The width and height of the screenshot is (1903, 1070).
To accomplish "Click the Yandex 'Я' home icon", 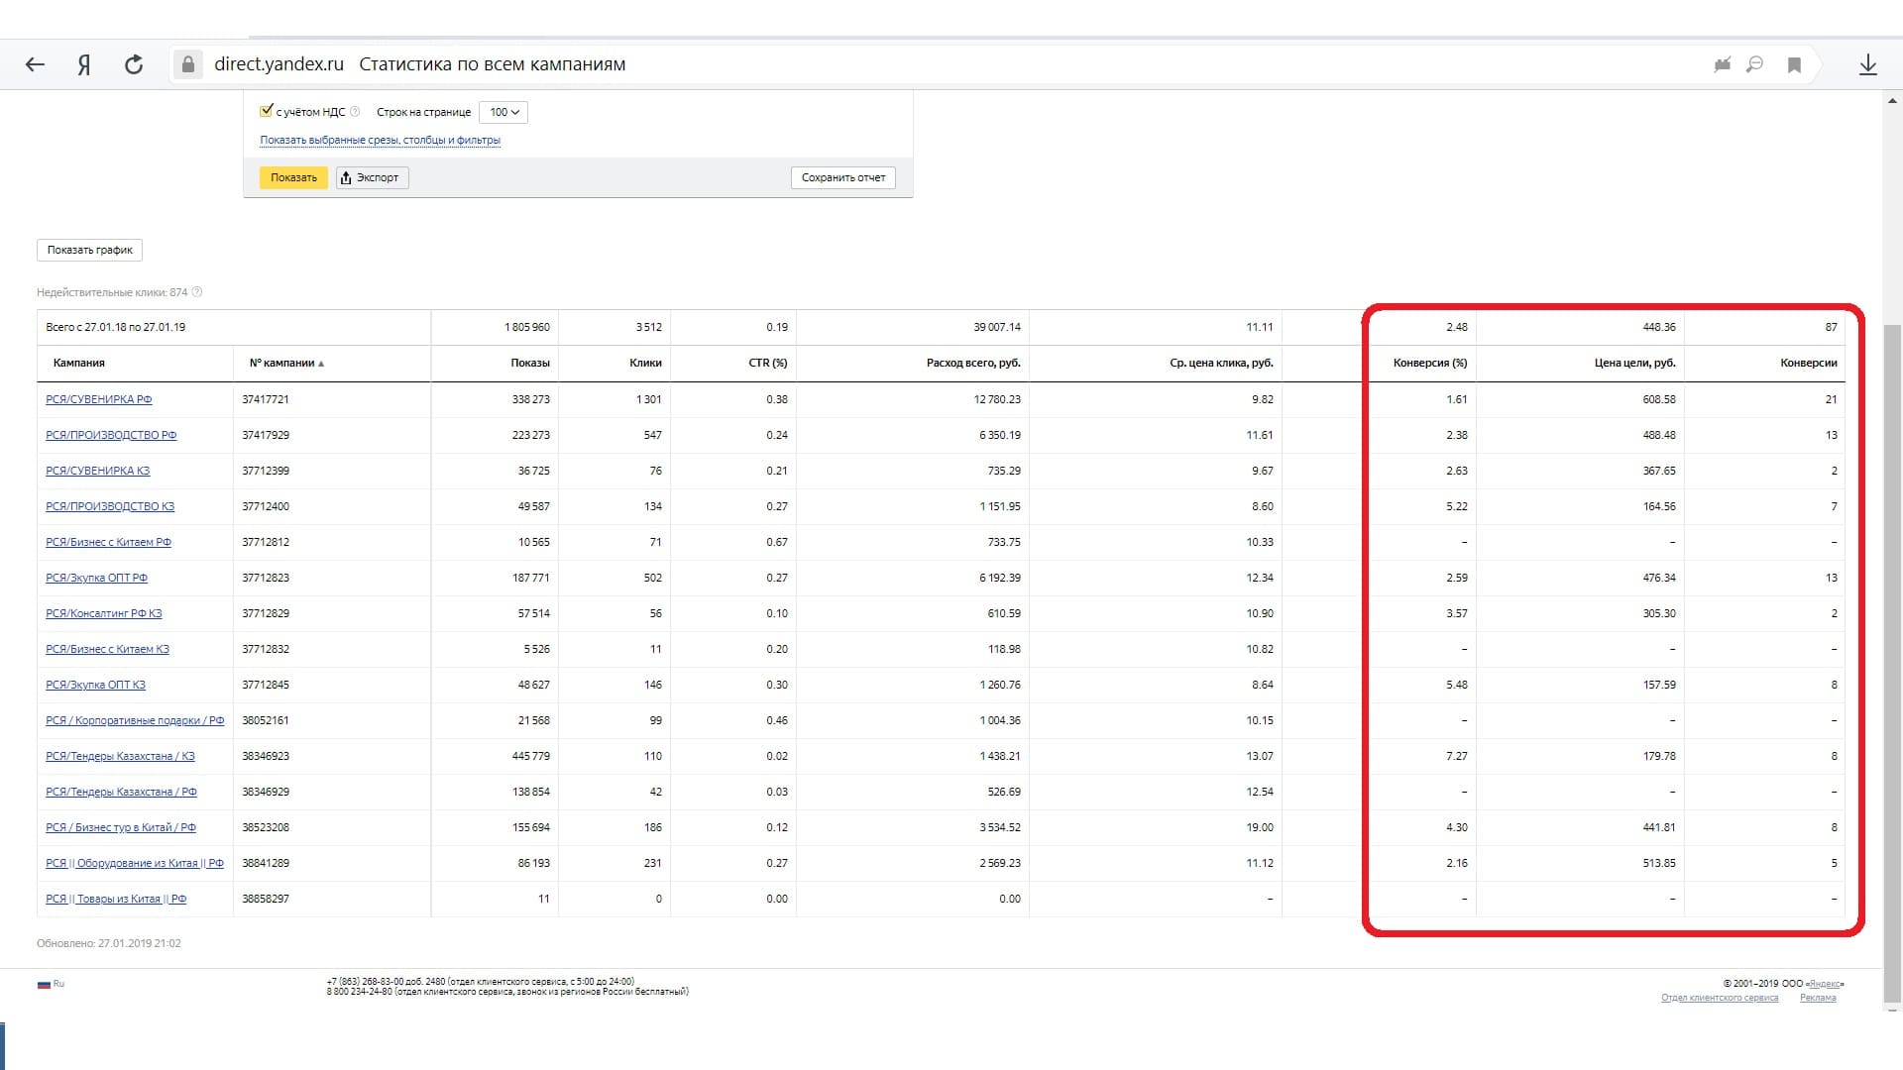I will coord(84,64).
